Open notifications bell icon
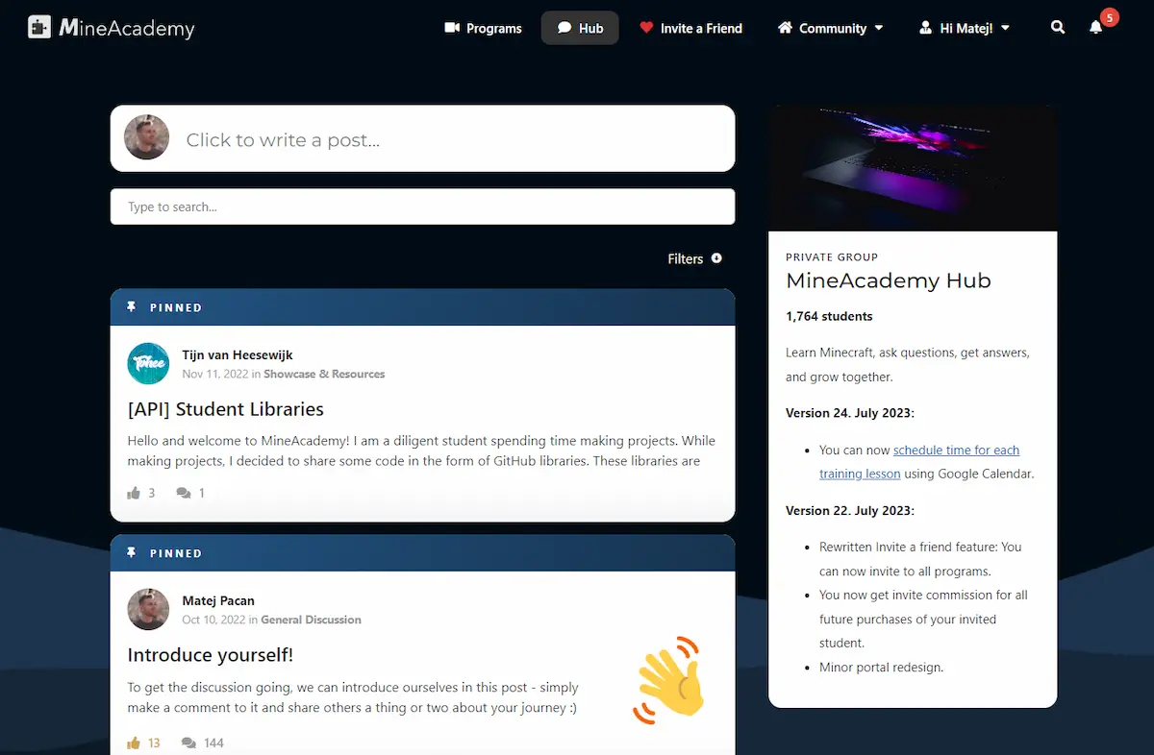The width and height of the screenshot is (1154, 755). point(1095,28)
